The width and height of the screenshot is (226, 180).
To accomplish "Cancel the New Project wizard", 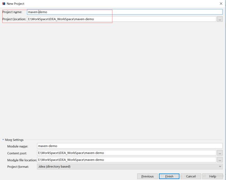I will [191, 176].
